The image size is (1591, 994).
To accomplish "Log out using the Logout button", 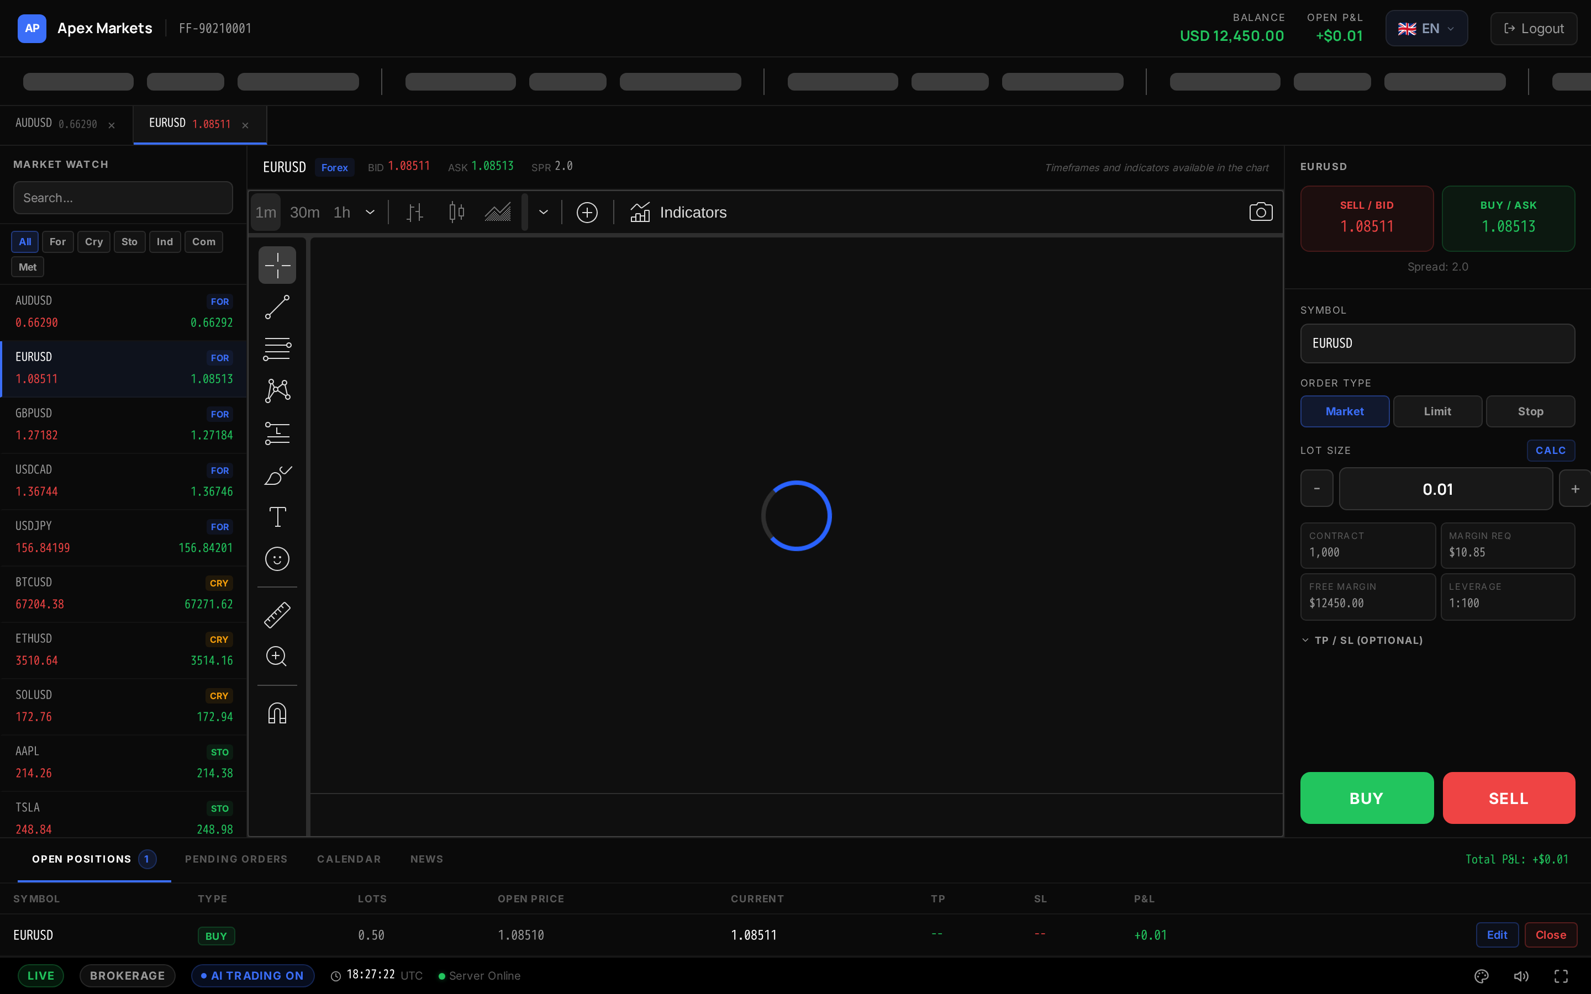I will 1533,28.
